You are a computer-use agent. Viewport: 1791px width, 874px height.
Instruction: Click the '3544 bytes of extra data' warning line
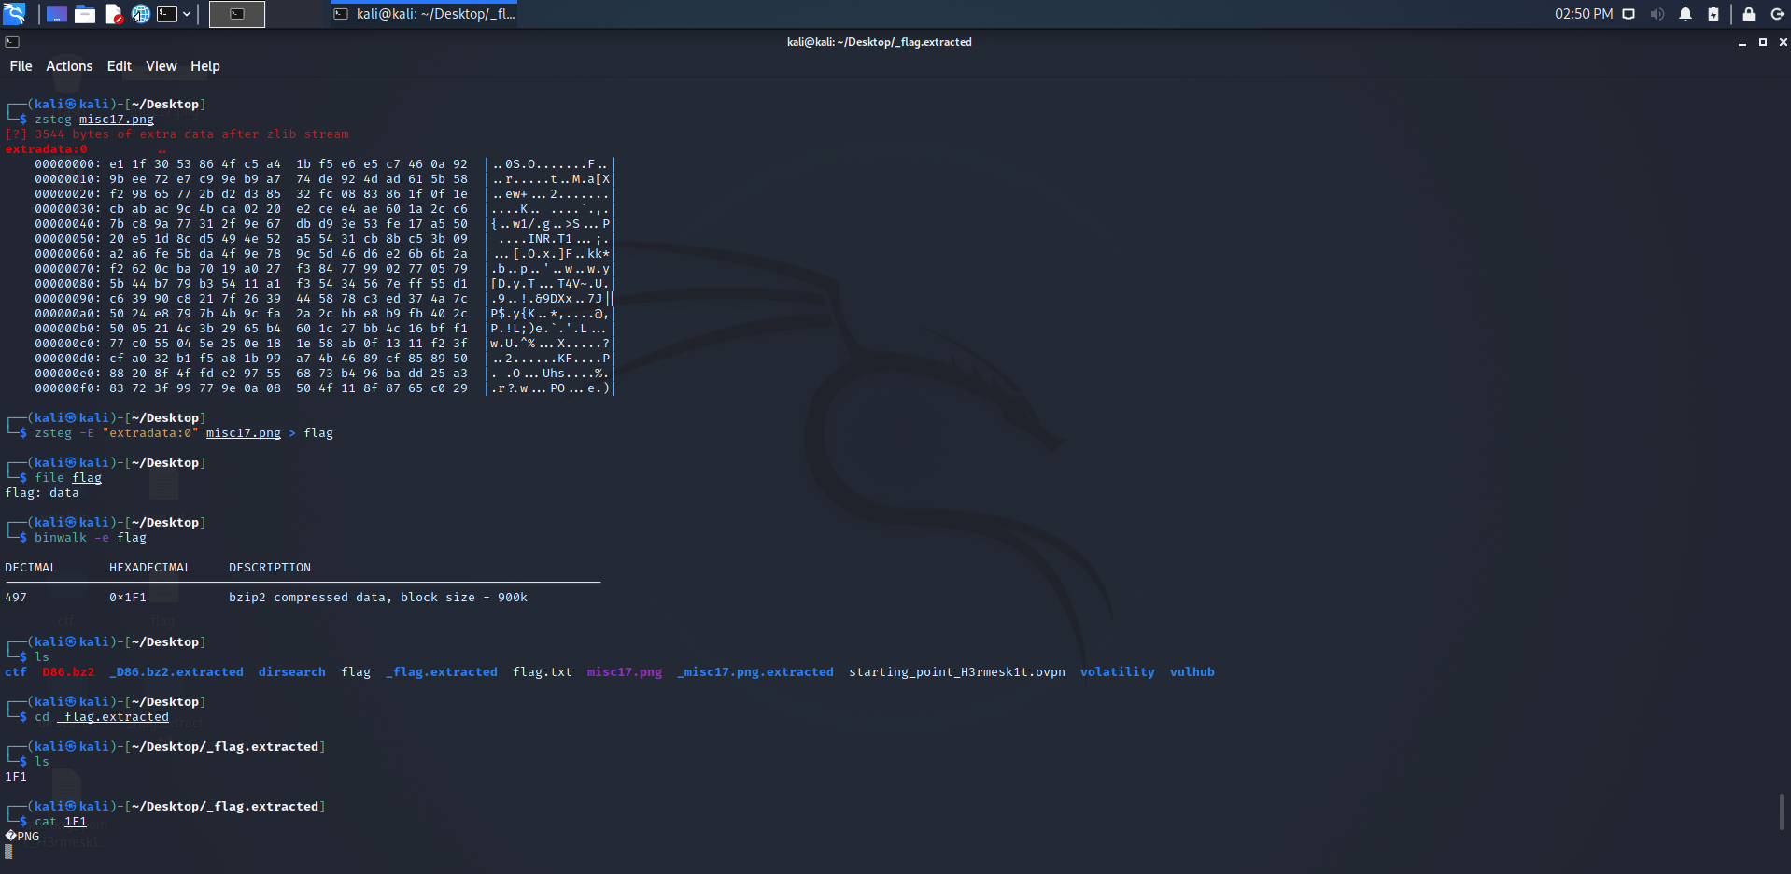(176, 134)
